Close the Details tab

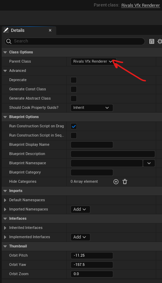tap(50, 30)
